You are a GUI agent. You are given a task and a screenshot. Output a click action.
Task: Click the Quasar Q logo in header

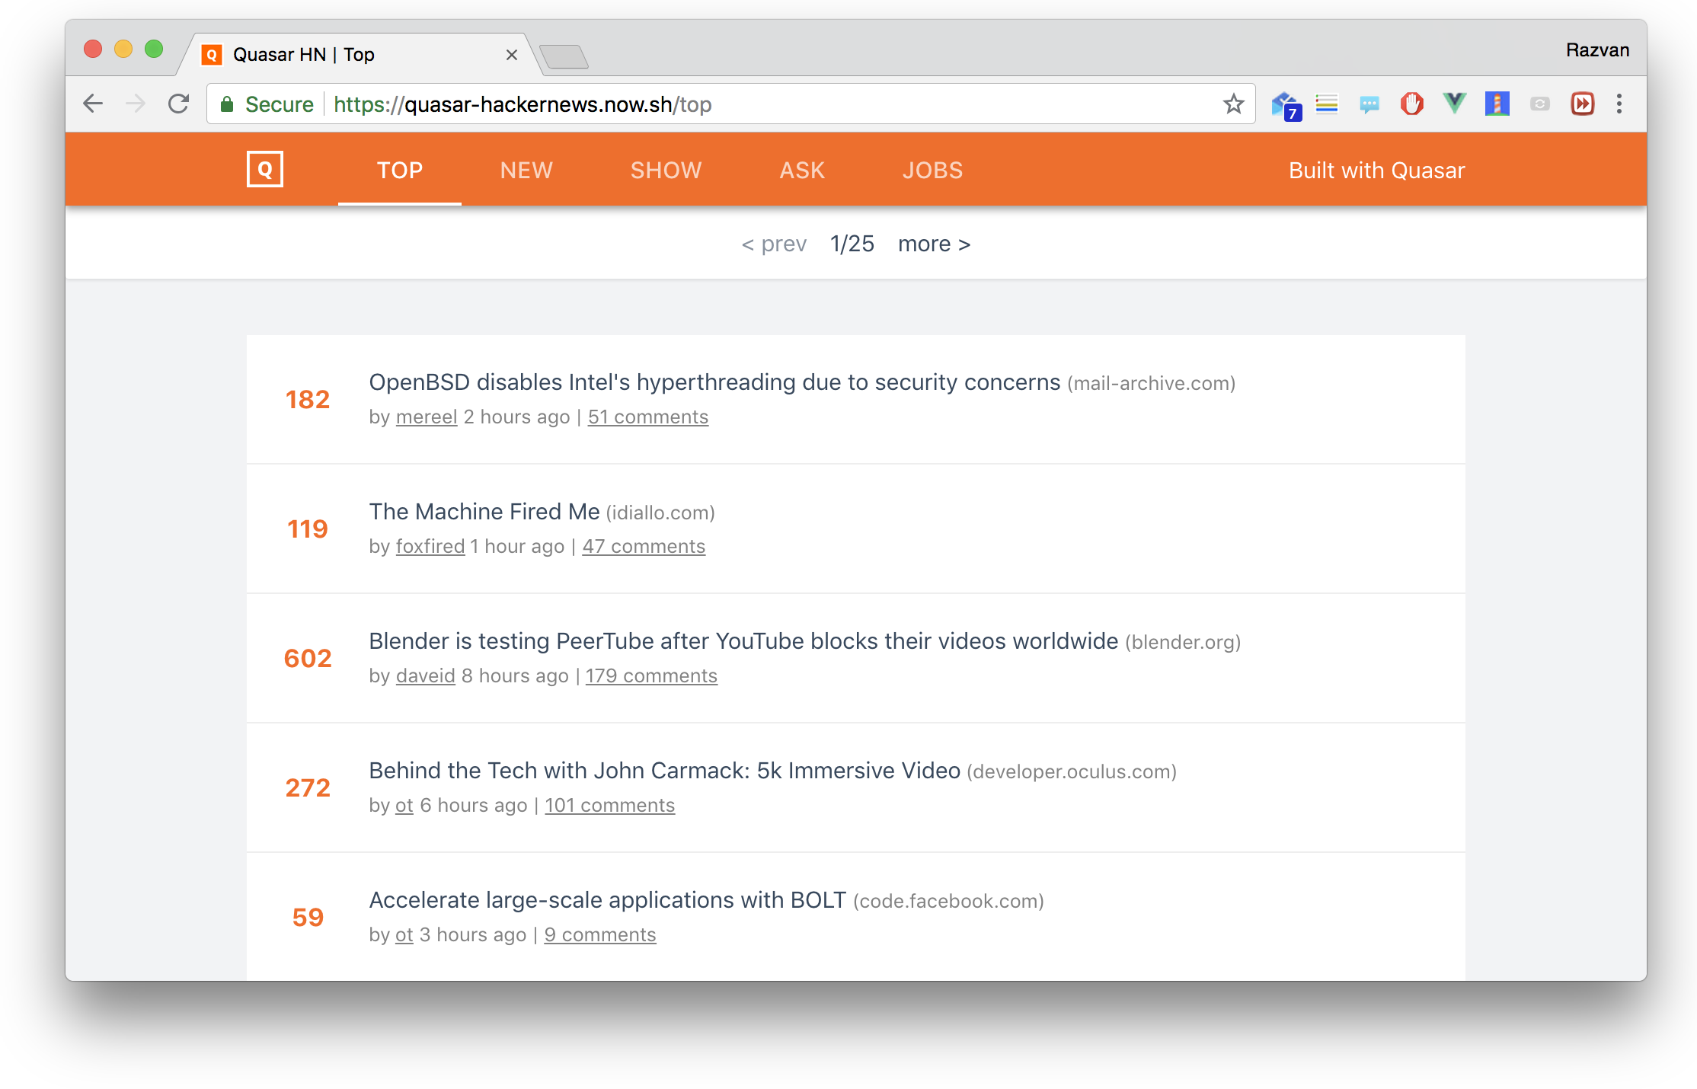pos(265,169)
